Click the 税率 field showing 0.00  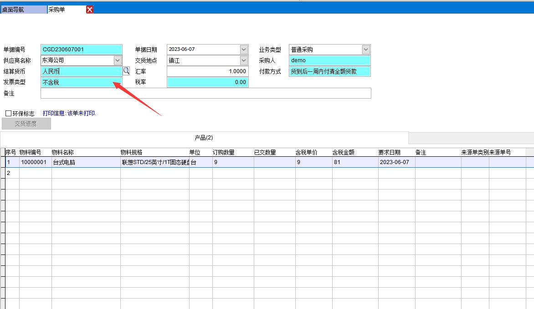coord(207,82)
